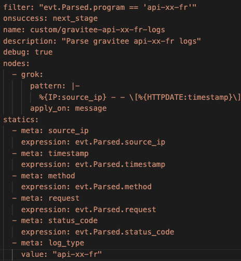Click the debug true value
The image size is (241, 261).
pos(44,52)
